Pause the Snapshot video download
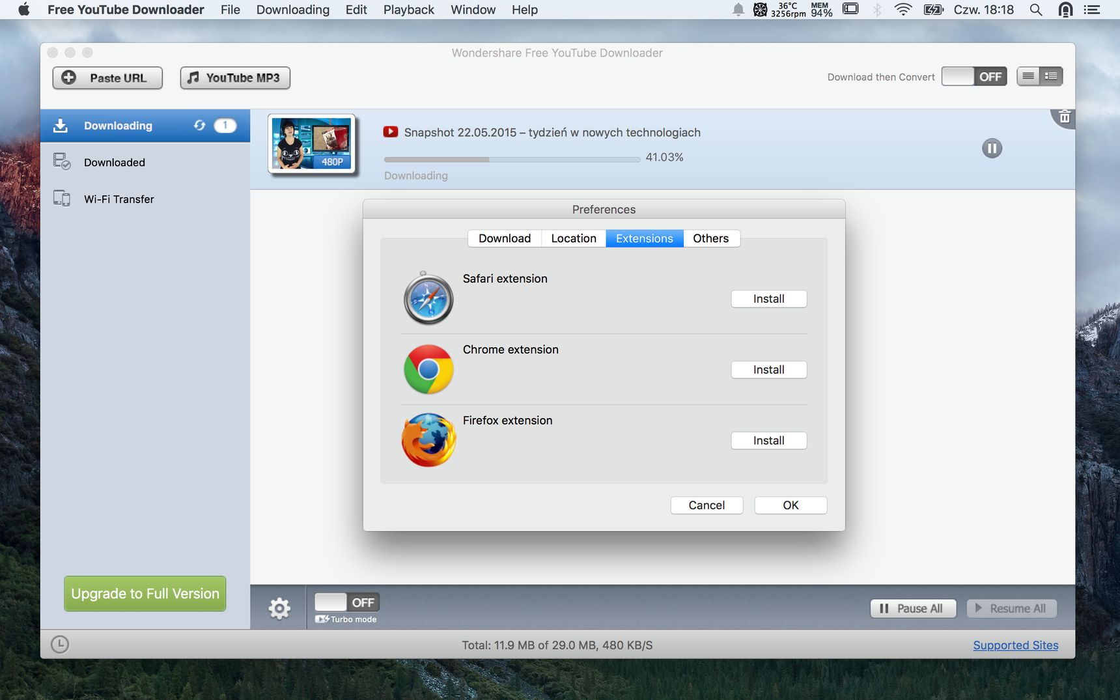The width and height of the screenshot is (1120, 700). [992, 148]
